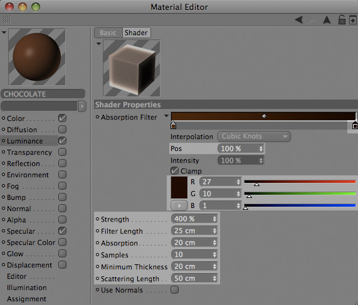Enable the Reflection channel checkbox
The width and height of the screenshot is (358, 305).
(x=62, y=163)
